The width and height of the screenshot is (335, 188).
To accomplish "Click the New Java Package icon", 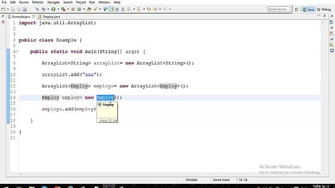I will (73, 9).
